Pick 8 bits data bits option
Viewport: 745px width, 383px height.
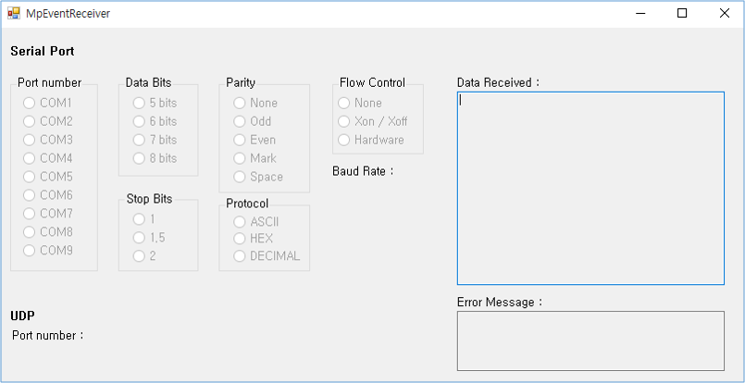click(140, 158)
